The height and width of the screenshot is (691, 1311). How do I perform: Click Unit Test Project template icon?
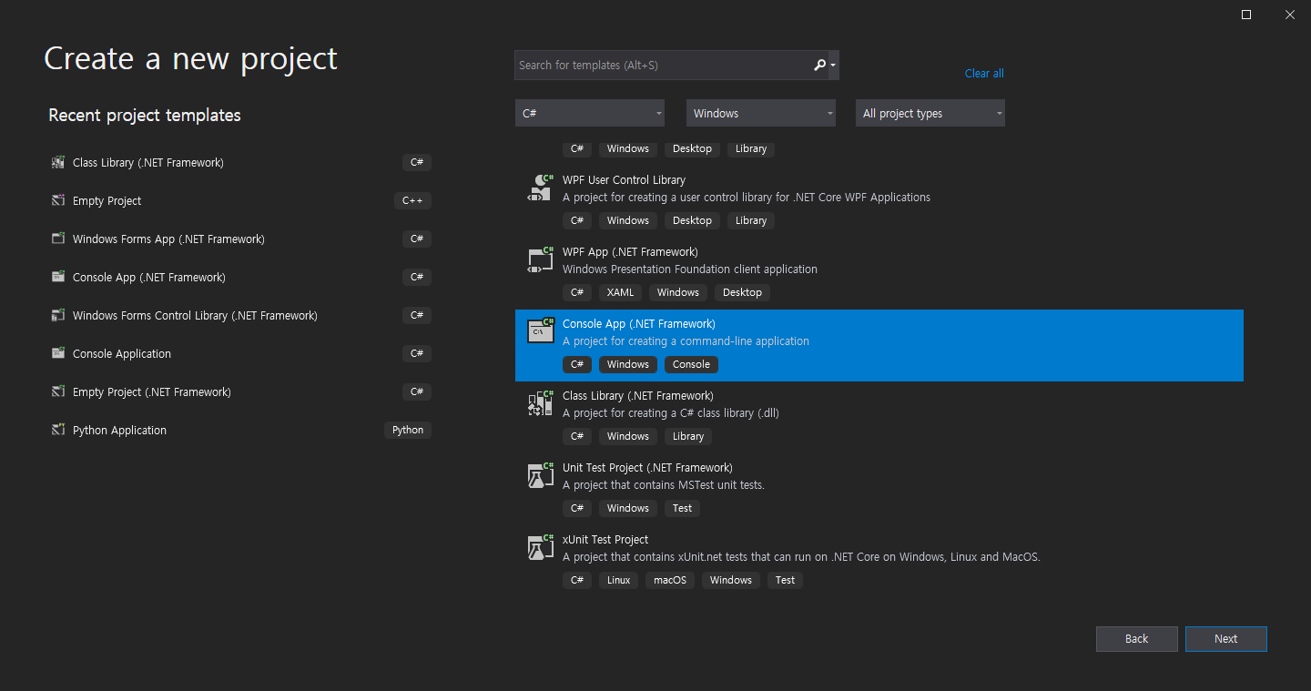point(541,475)
